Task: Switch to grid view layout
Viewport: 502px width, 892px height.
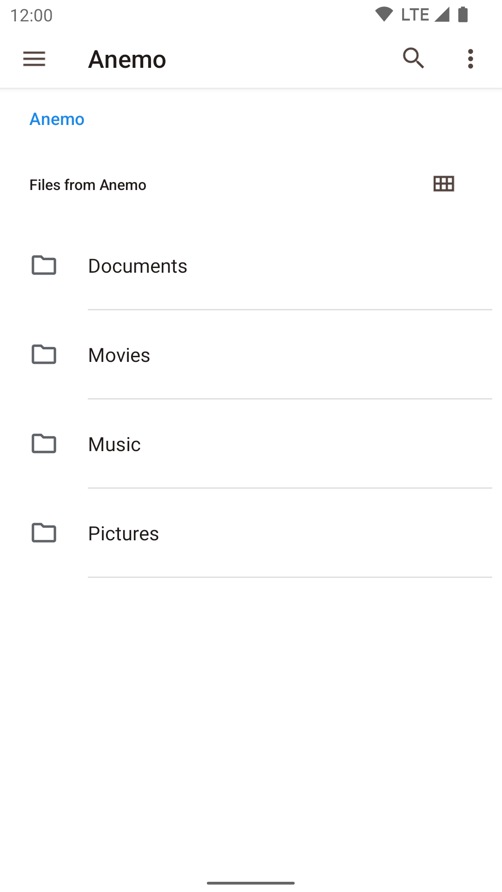Action: [x=443, y=184]
